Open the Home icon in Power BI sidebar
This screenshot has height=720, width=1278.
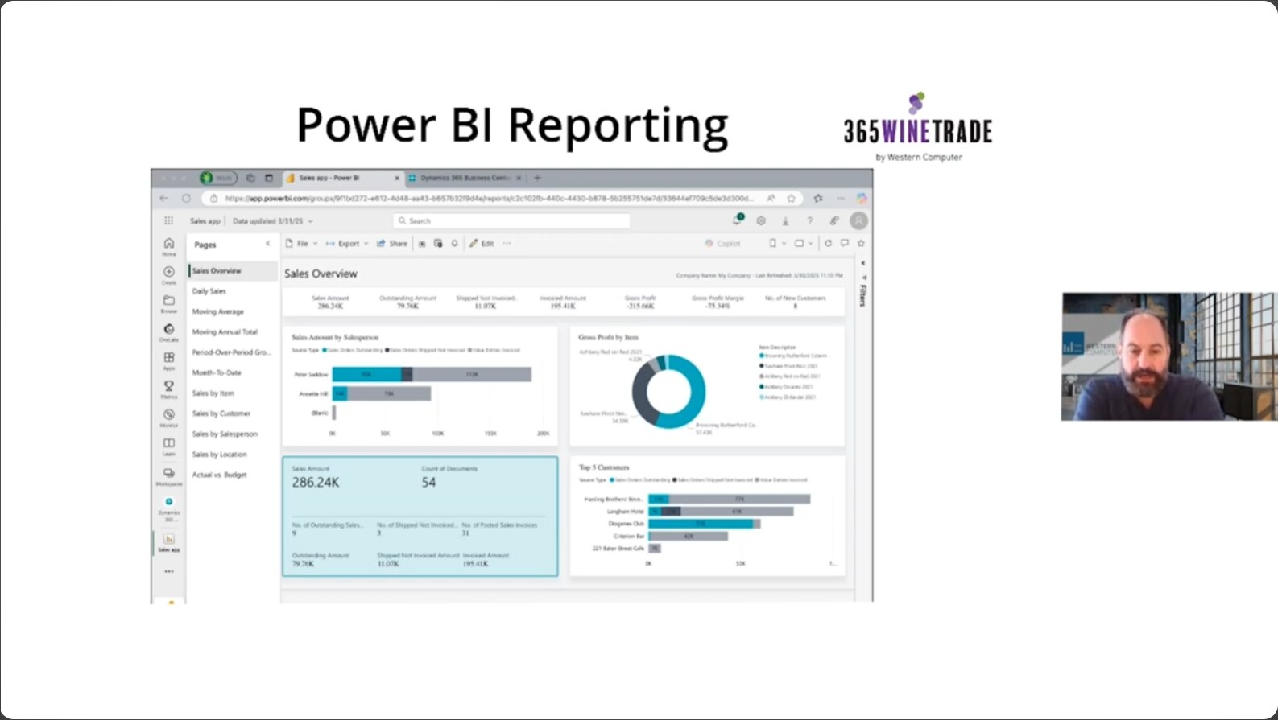click(x=169, y=246)
